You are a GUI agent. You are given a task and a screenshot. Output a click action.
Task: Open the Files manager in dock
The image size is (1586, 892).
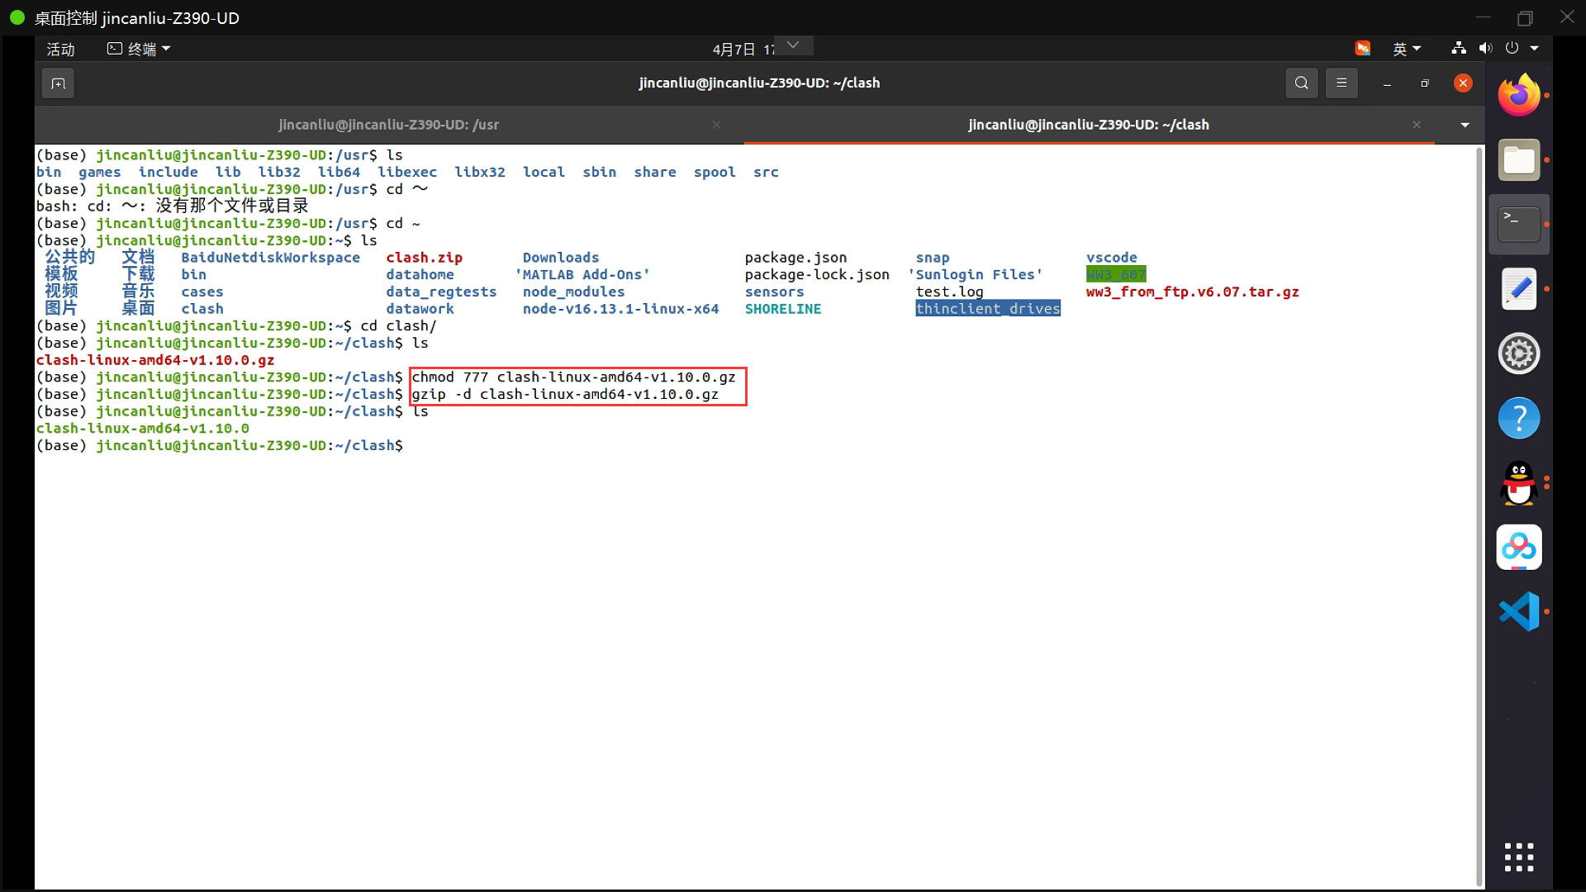pyautogui.click(x=1518, y=160)
